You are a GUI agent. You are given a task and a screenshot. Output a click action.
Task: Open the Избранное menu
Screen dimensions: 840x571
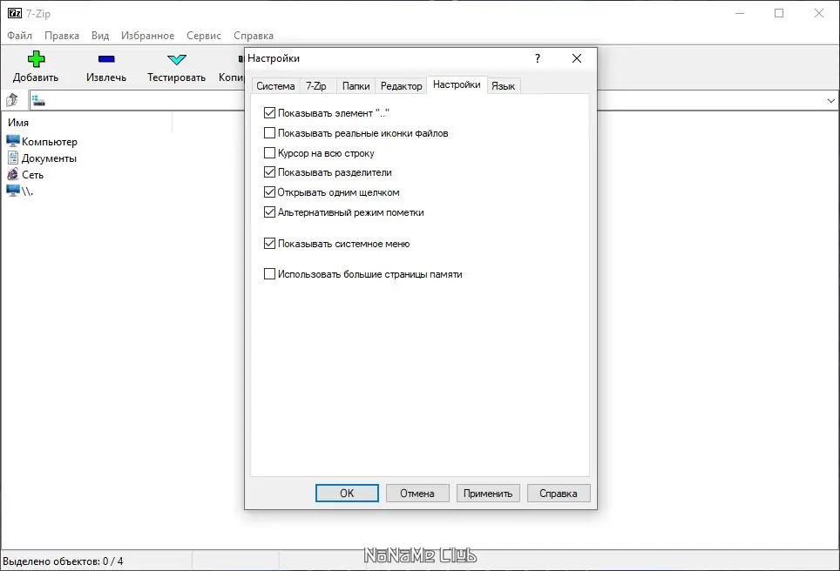(147, 36)
